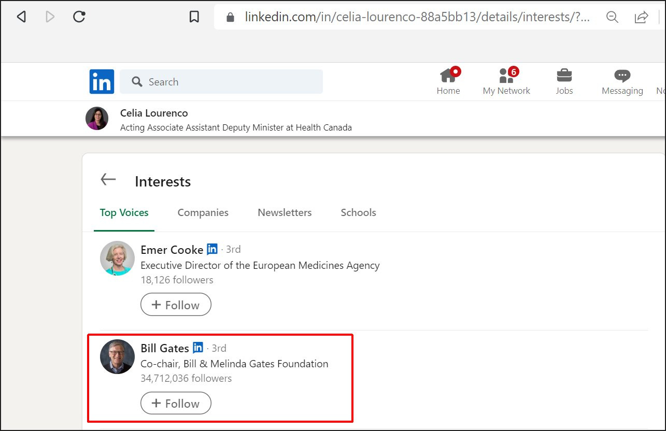This screenshot has height=431, width=666.
Task: Click the lock icon in the address bar
Action: 231,17
